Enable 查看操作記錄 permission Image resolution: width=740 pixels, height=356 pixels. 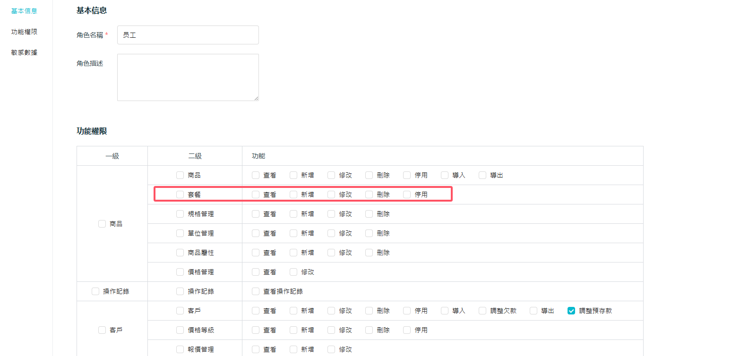point(256,291)
